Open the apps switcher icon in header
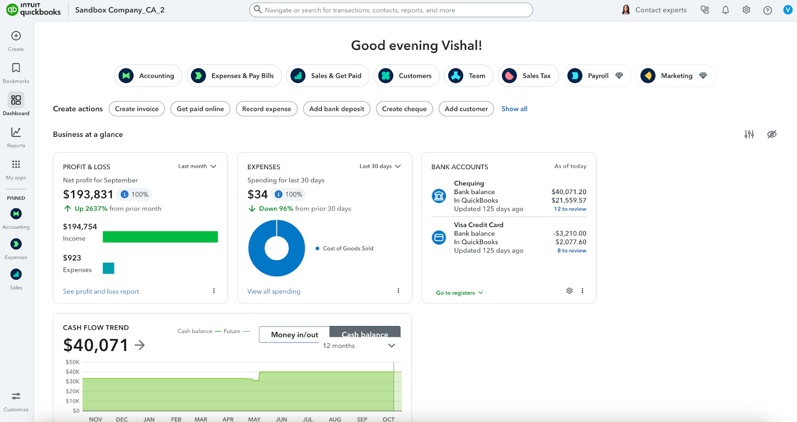 coord(705,10)
